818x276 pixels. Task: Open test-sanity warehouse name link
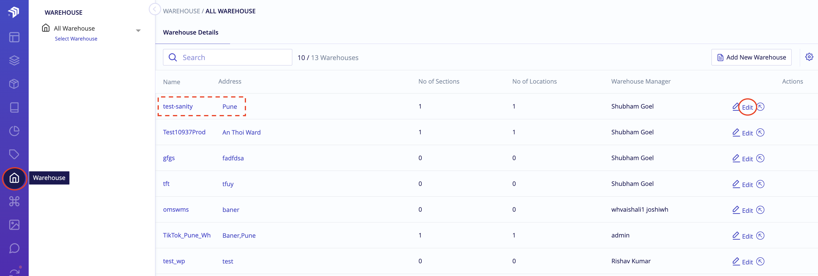tap(178, 107)
